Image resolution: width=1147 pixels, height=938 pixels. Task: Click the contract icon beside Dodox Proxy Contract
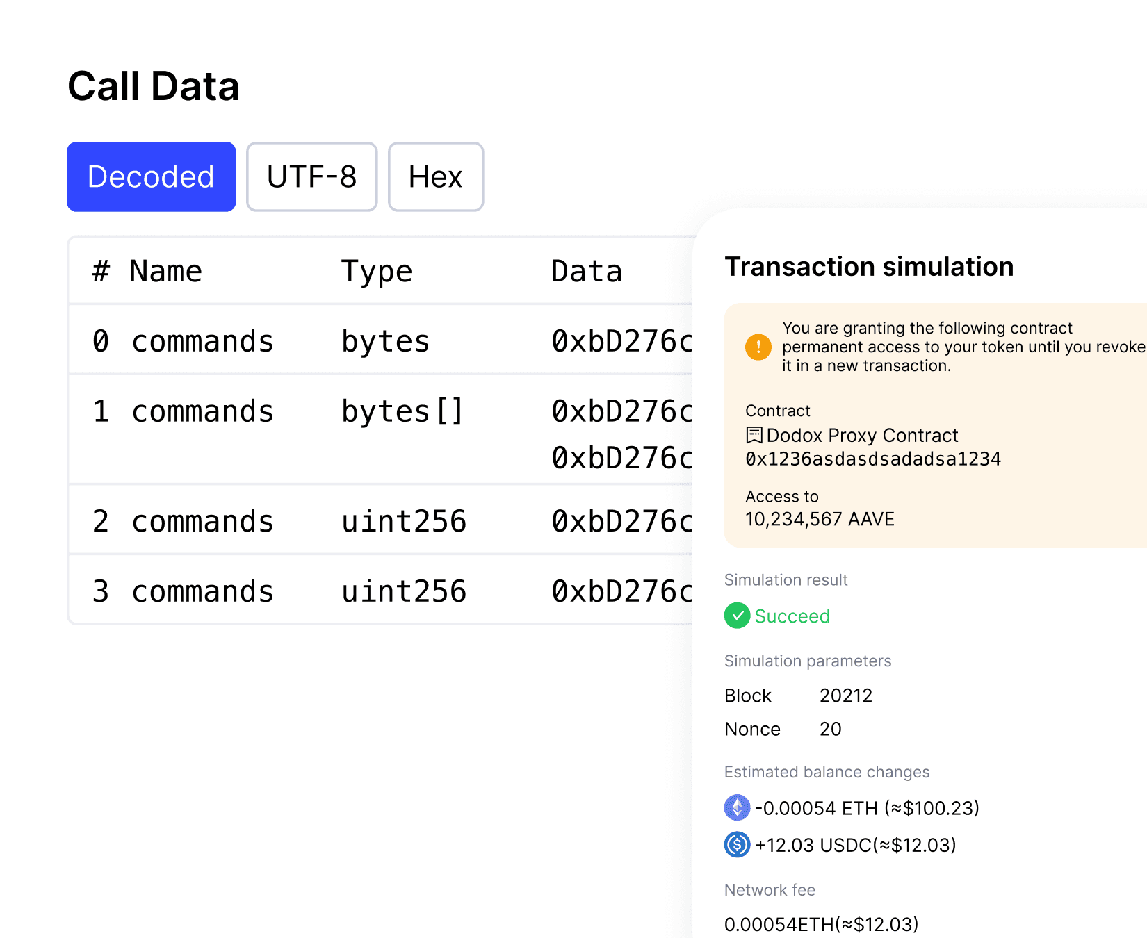[754, 435]
